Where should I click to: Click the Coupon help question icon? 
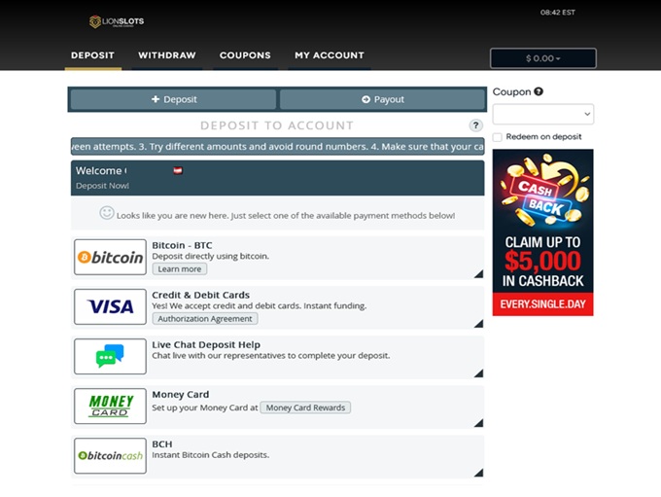coord(539,91)
